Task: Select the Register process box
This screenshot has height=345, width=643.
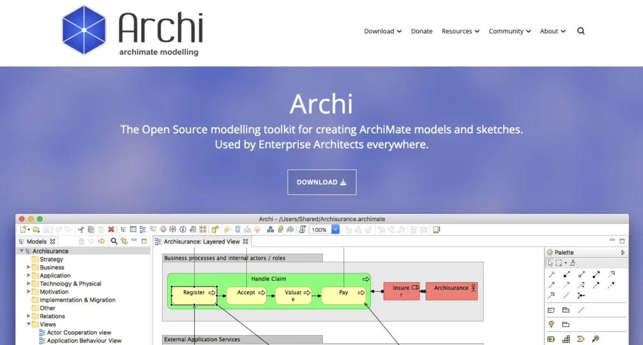Action: (x=195, y=296)
